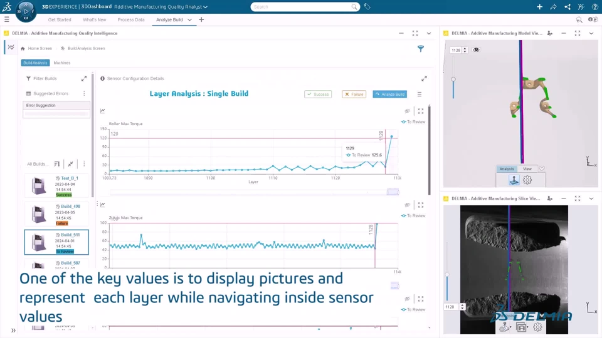The image size is (602, 338).
Task: Click Model Viewer layer slider handle
Action: coord(453,79)
